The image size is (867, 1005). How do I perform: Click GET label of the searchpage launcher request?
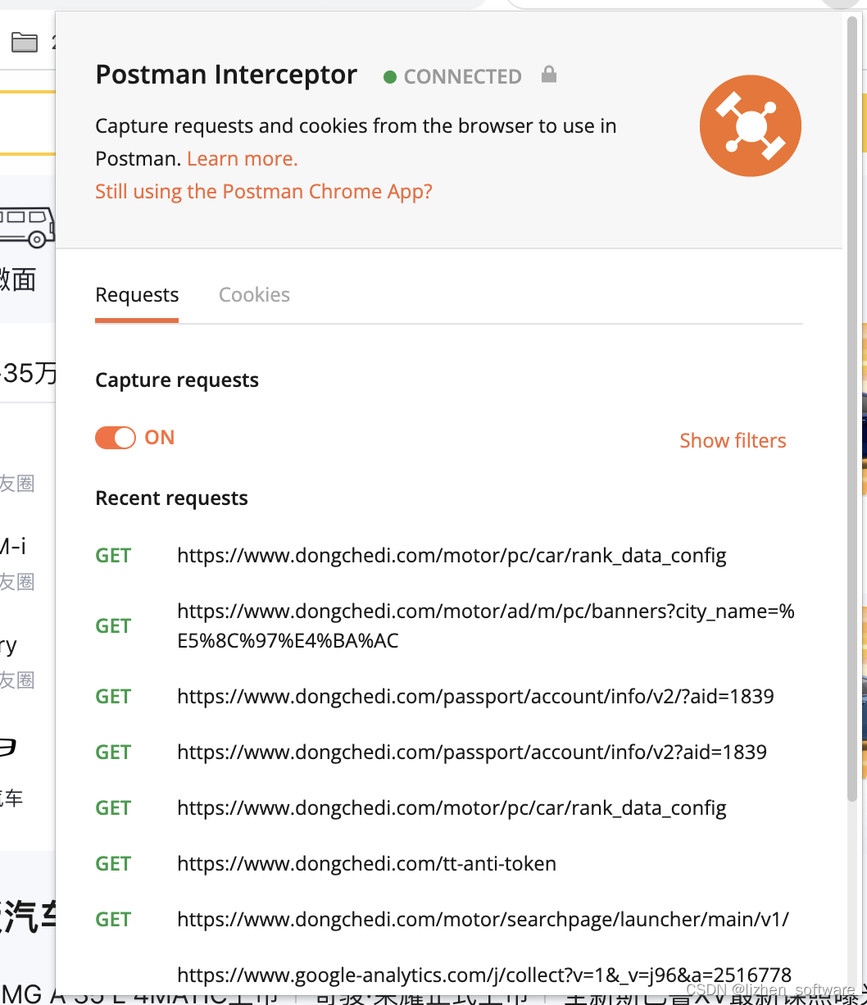click(113, 920)
